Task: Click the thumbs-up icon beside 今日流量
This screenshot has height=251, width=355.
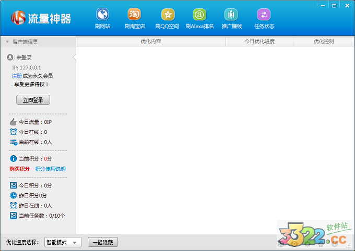Action: point(14,122)
